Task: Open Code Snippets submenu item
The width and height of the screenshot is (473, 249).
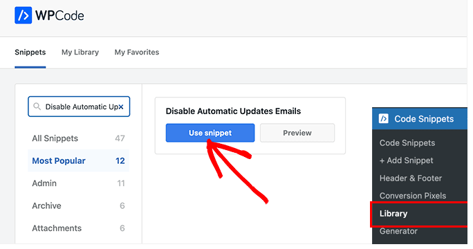Action: 407,142
